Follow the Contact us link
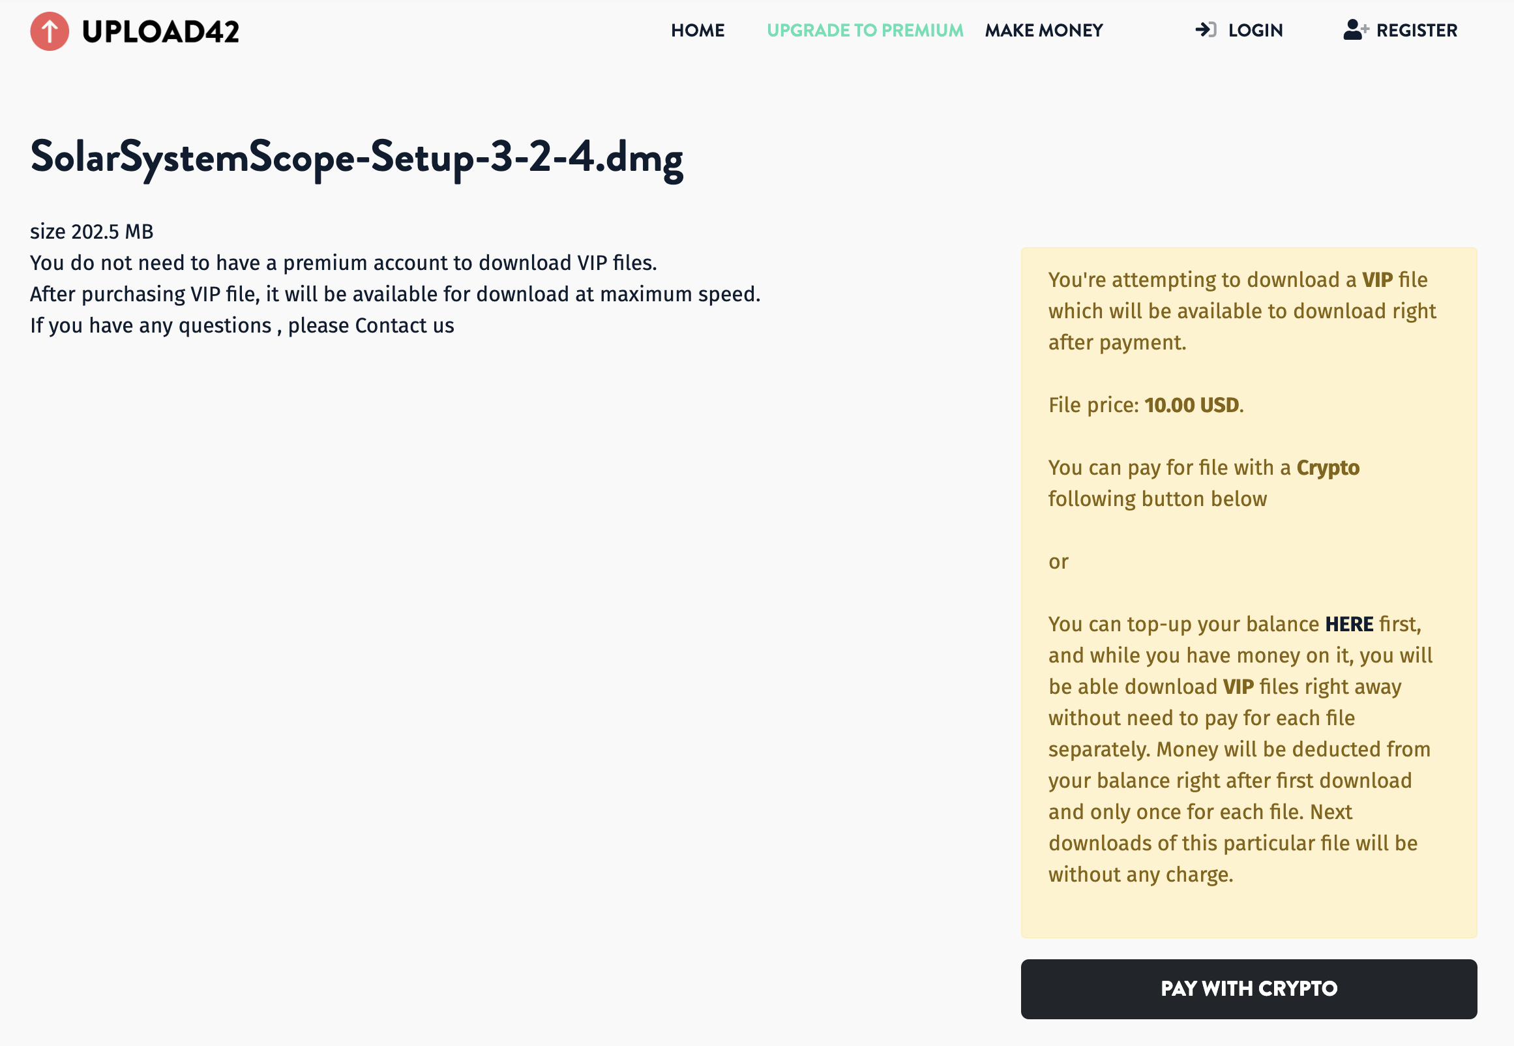Screen dimensions: 1514x1046 pos(404,325)
